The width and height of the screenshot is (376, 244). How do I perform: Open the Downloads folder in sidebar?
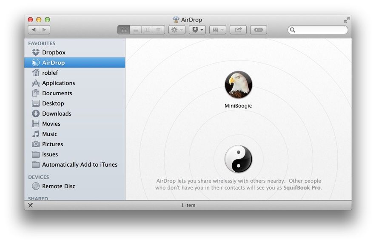pyautogui.click(x=57, y=113)
